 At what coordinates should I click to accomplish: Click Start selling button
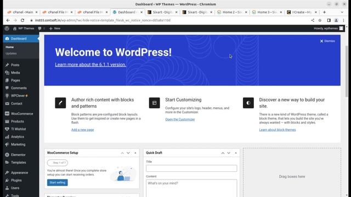point(57,182)
